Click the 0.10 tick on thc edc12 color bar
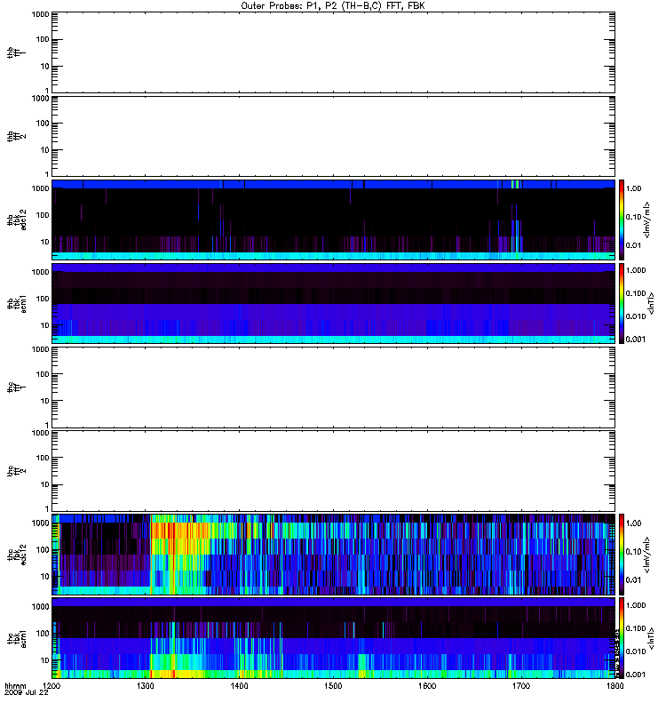The image size is (666, 711). coord(633,551)
